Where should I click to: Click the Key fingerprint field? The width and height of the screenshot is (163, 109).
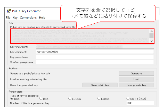(95, 47)
